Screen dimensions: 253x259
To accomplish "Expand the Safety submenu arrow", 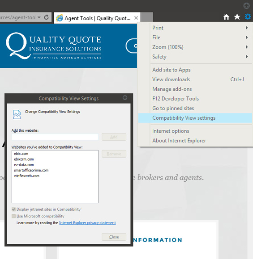I will [247, 57].
